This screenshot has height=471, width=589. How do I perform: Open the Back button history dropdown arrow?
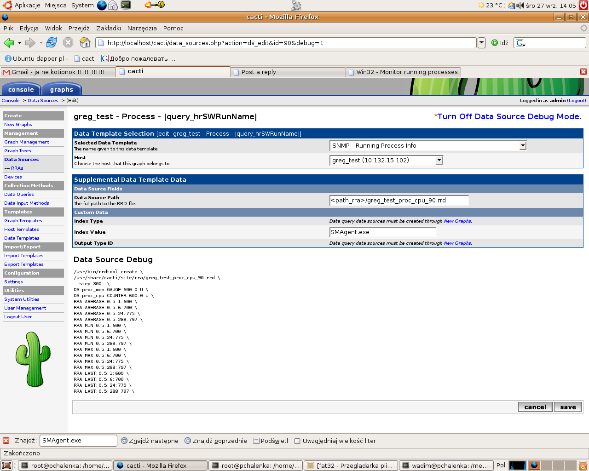click(x=19, y=43)
